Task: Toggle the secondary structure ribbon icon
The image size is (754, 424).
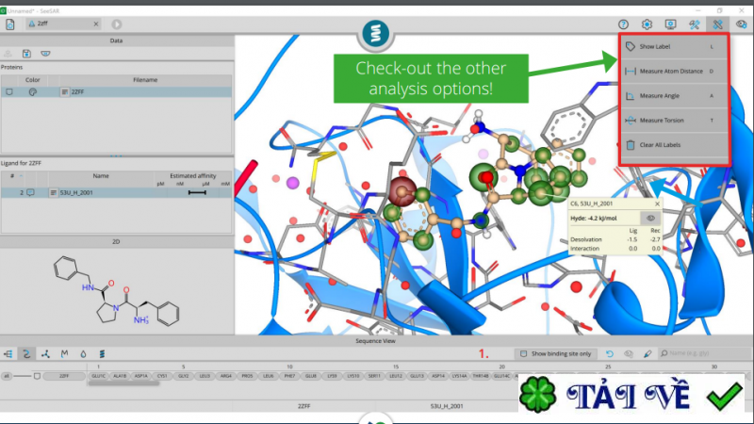Action: 26,354
